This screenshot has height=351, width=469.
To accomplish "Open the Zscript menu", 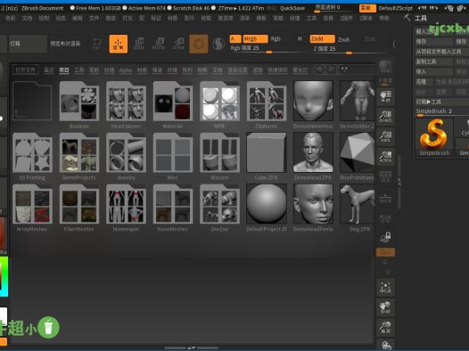I will pyautogui.click(x=366, y=18).
